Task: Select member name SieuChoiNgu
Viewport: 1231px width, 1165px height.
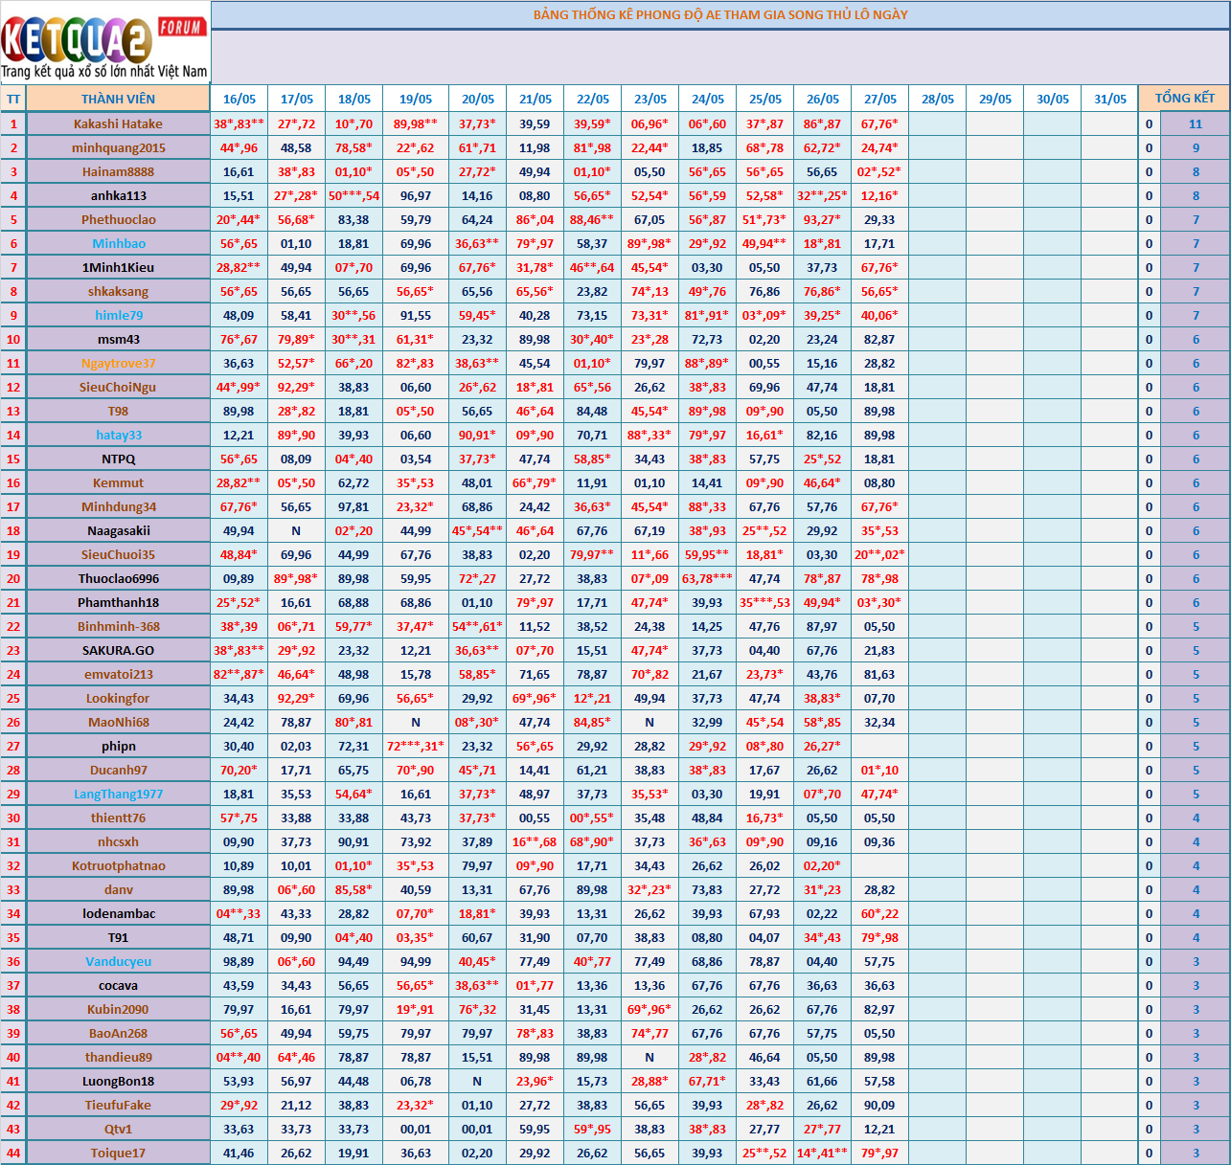Action: pyautogui.click(x=118, y=387)
